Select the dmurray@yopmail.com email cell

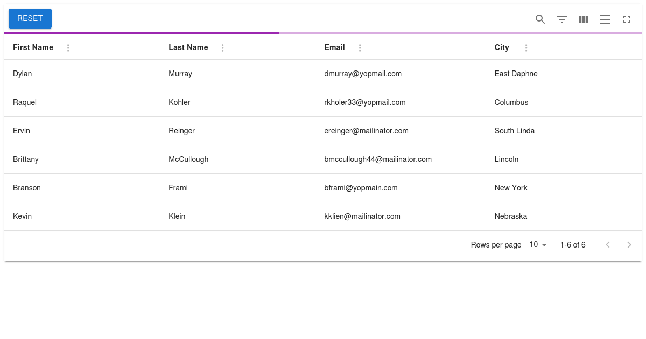(x=363, y=74)
